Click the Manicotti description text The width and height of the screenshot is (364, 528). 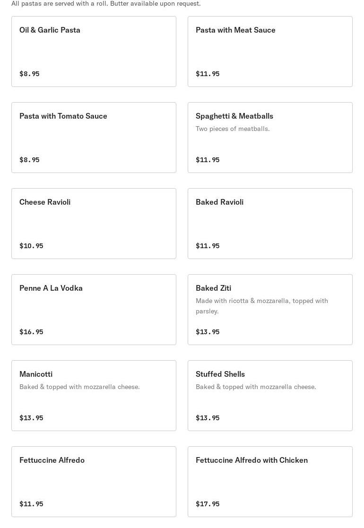[79, 387]
